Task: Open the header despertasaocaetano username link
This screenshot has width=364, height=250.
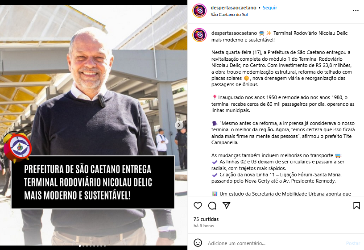Action: pyautogui.click(x=233, y=8)
